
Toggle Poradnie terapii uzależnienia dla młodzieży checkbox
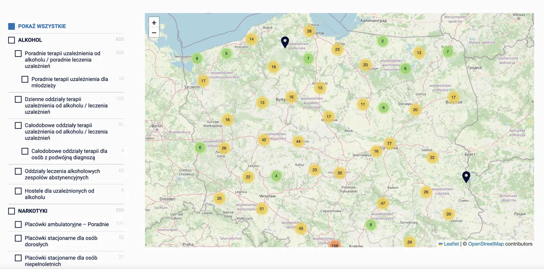(x=25, y=79)
